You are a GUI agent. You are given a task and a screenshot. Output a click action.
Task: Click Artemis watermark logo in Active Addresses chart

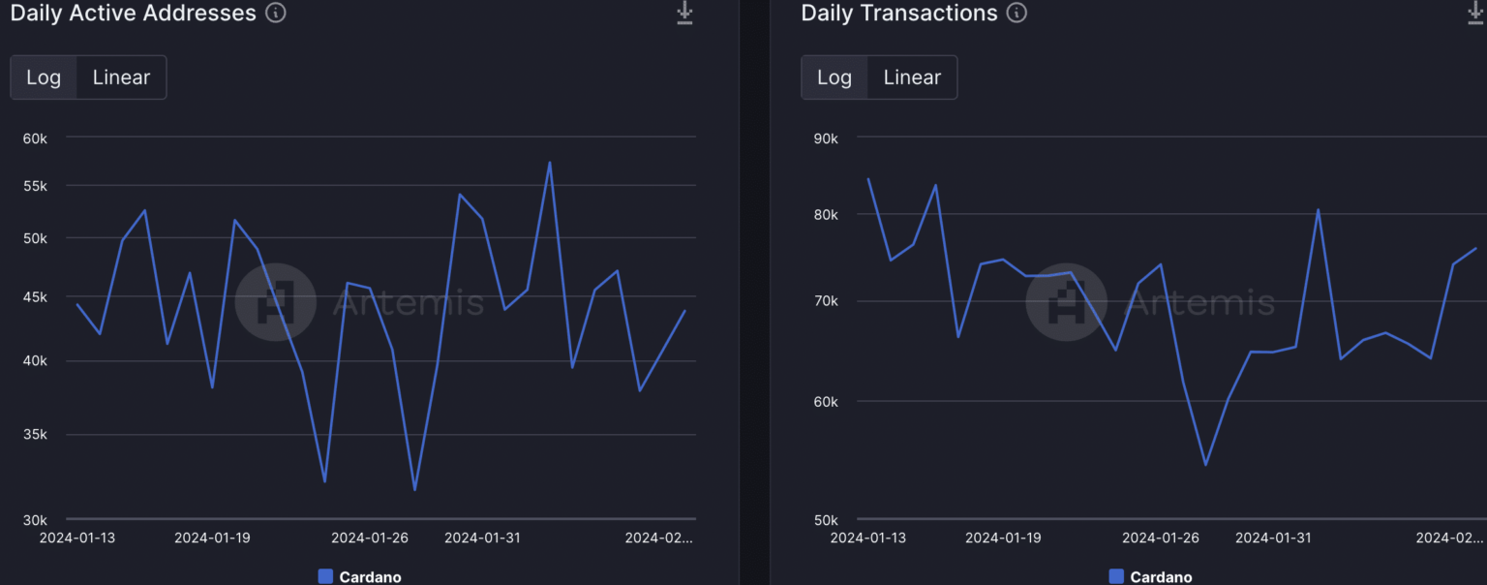coord(276,302)
